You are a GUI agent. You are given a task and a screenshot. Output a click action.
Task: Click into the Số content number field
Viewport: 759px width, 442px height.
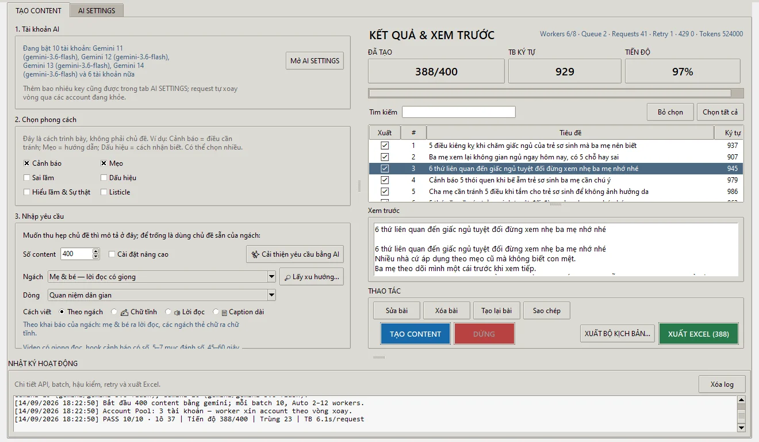pos(76,254)
